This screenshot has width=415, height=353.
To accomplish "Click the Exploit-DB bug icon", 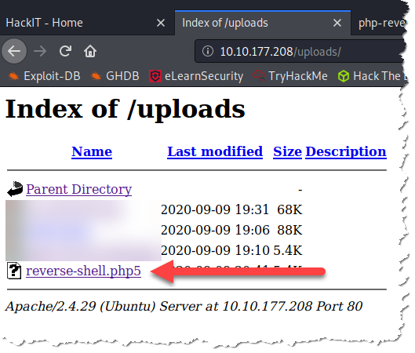I will (13, 76).
